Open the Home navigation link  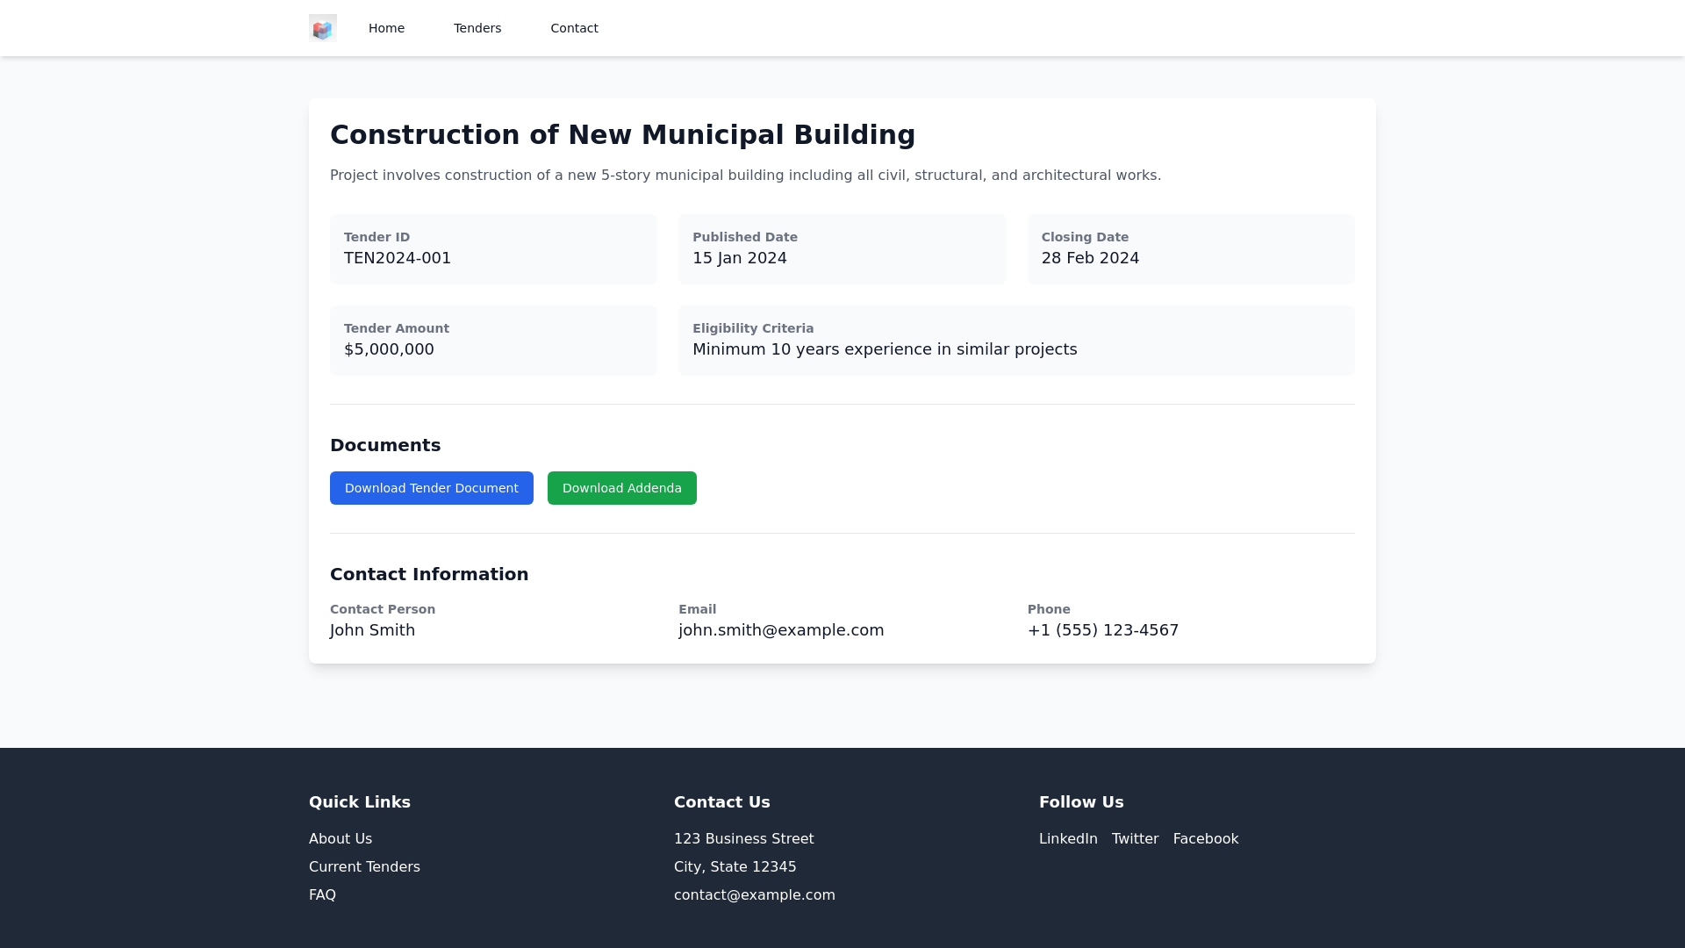(386, 28)
